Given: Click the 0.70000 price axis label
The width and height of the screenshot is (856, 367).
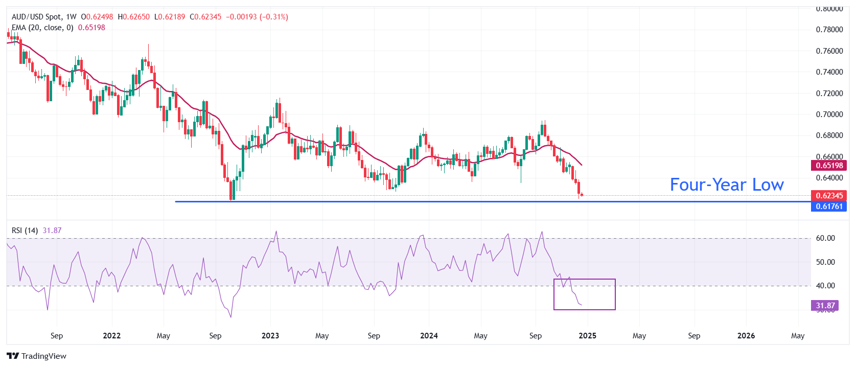Looking at the screenshot, I should [x=829, y=114].
